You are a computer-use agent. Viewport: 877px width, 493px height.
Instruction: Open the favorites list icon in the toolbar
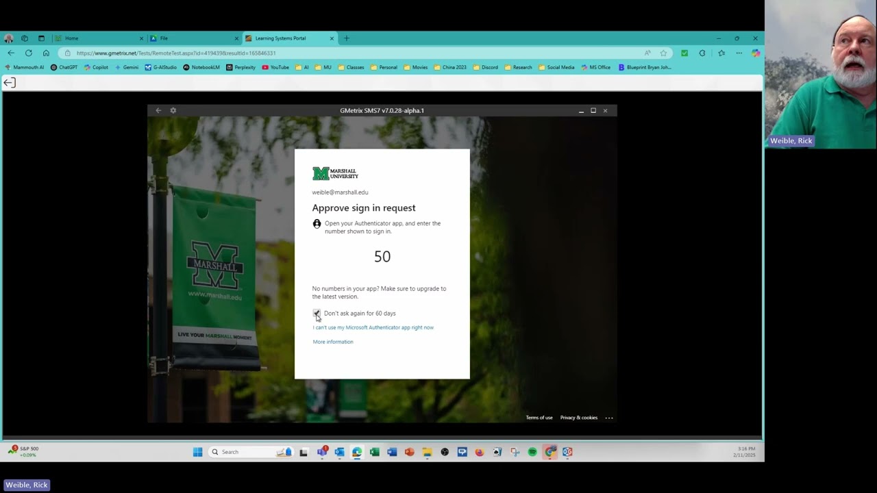[x=721, y=53]
